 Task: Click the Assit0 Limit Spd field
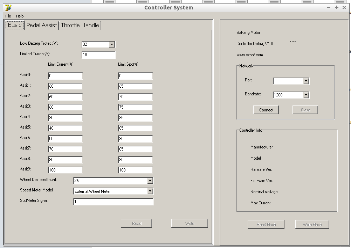coord(136,76)
